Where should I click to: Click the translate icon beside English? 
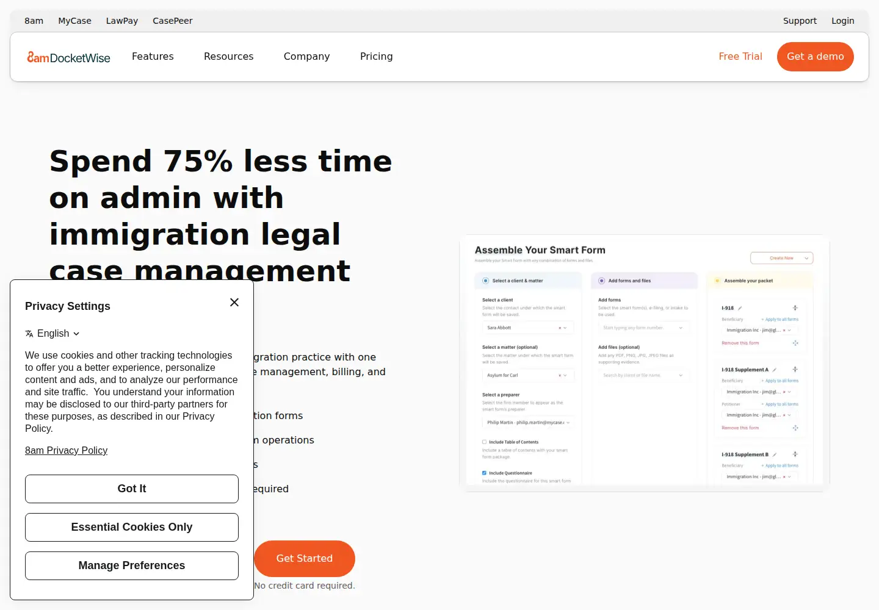(x=29, y=334)
